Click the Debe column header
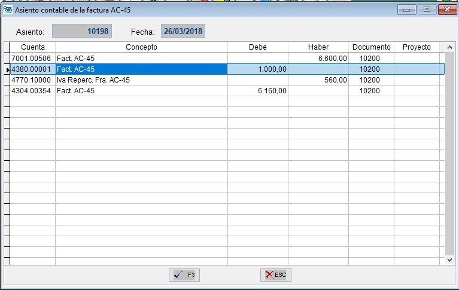 [257, 47]
